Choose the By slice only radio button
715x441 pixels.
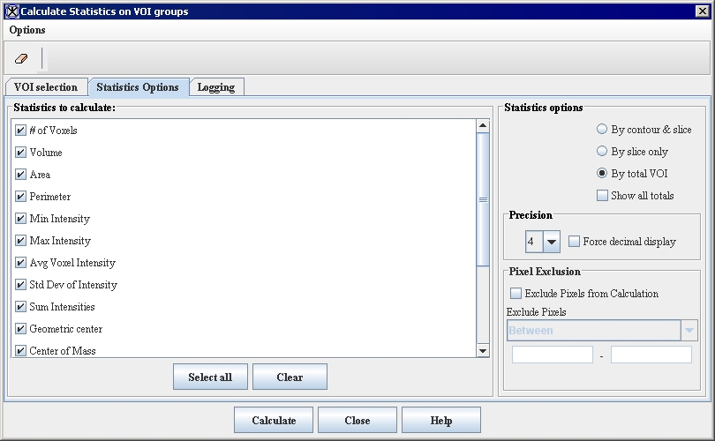pos(602,152)
